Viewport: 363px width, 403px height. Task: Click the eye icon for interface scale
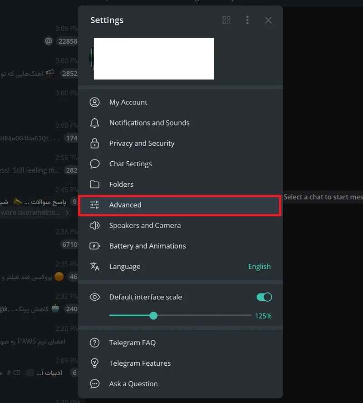pyautogui.click(x=94, y=297)
